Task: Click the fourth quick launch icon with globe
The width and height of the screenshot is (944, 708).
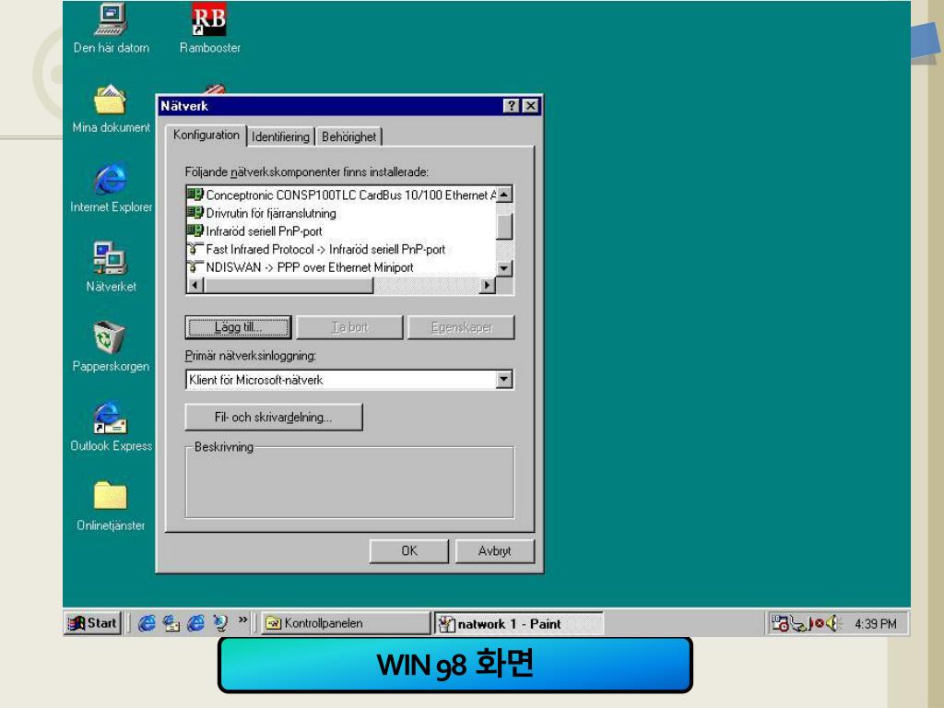Action: (x=220, y=623)
